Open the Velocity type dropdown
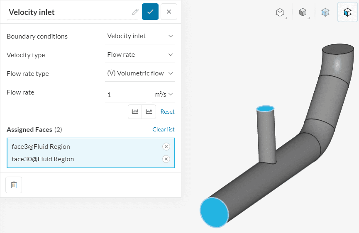Screen dimensions: 359x233 [140, 55]
